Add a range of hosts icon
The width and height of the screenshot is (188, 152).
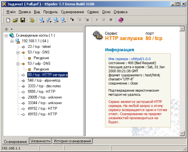pos(49,20)
